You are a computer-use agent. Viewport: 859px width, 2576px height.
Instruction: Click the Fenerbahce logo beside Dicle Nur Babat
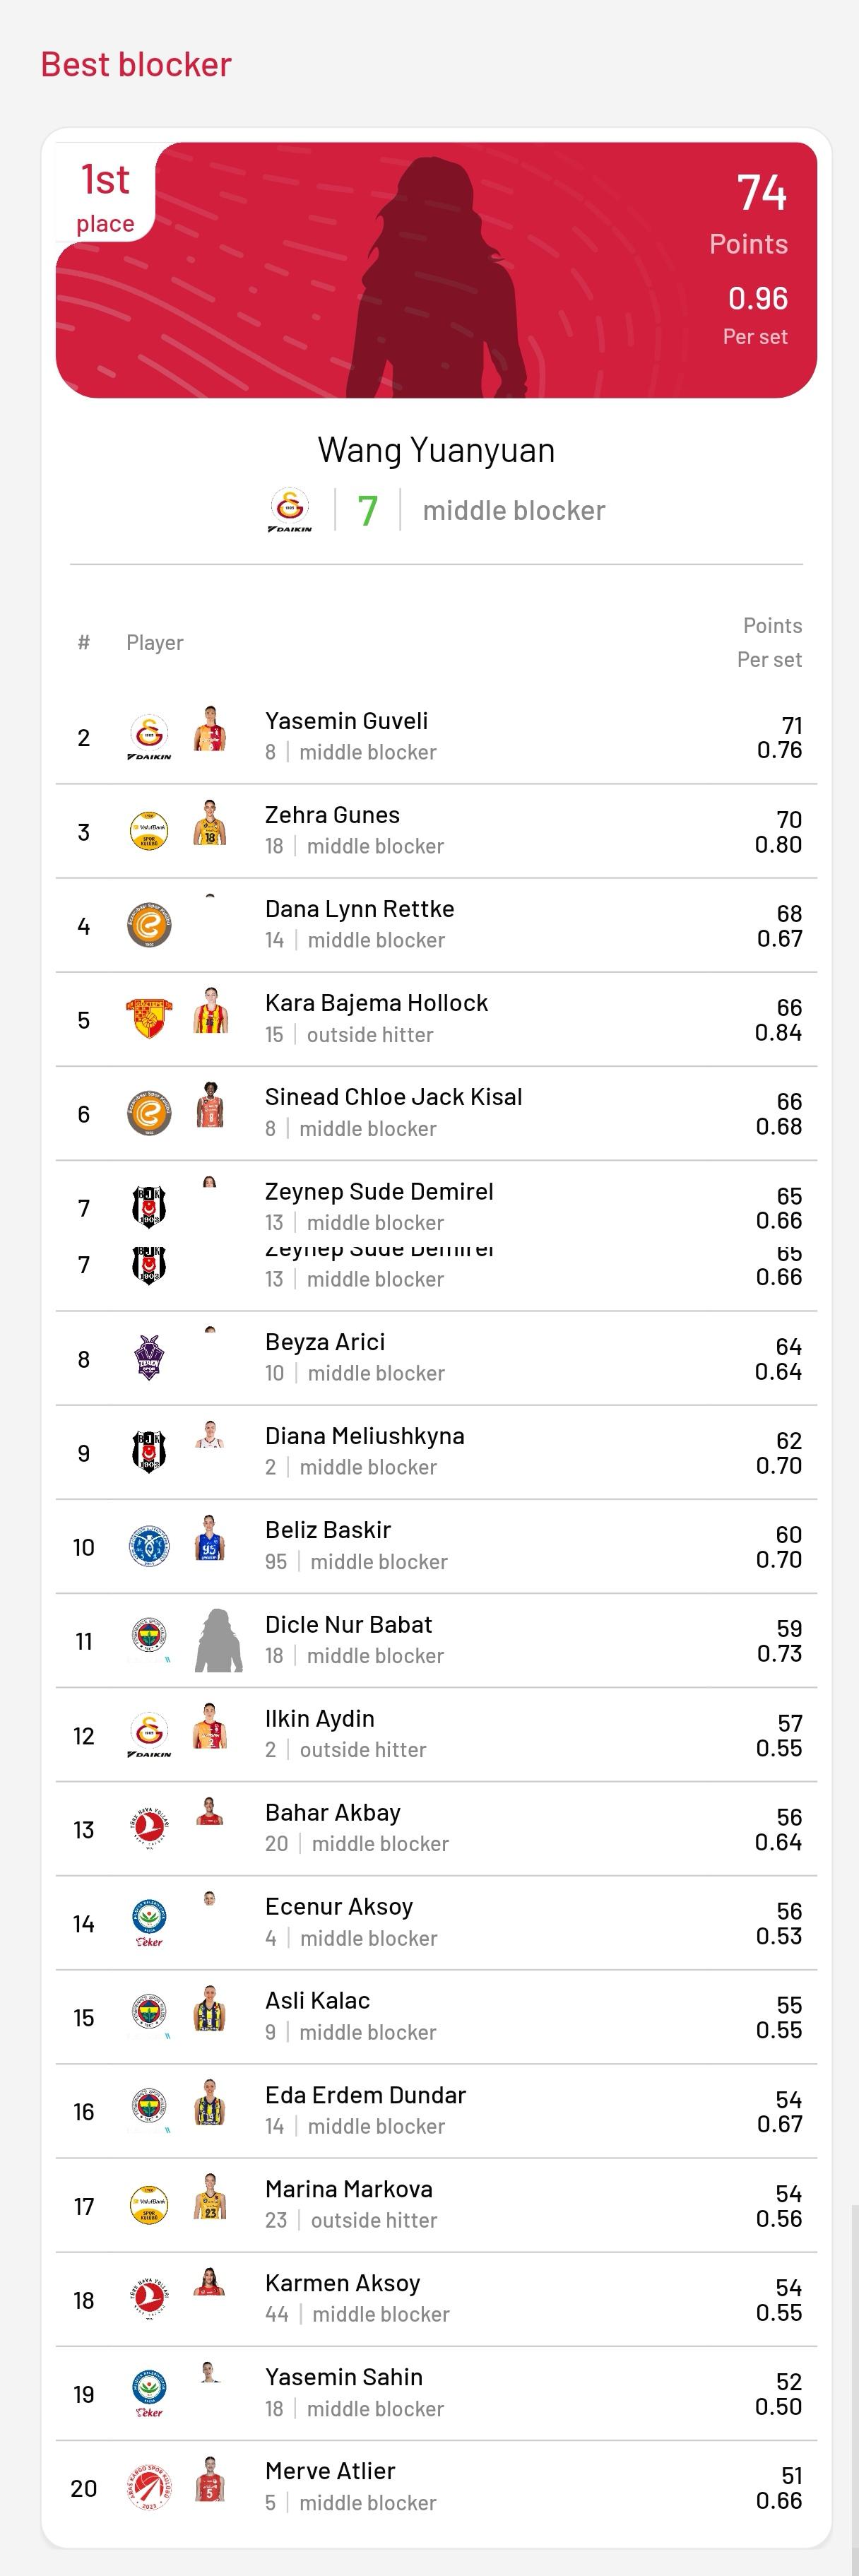(x=149, y=1640)
